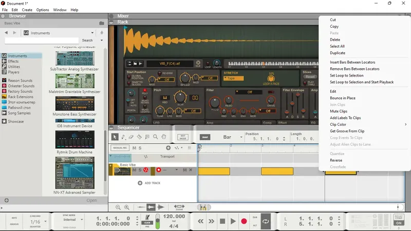The width and height of the screenshot is (411, 231).
Task: Select the Magnify tool in Sequencer
Action: pyautogui.click(x=156, y=137)
